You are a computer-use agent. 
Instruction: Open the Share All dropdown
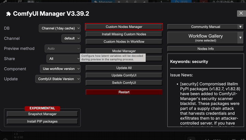click(64, 59)
